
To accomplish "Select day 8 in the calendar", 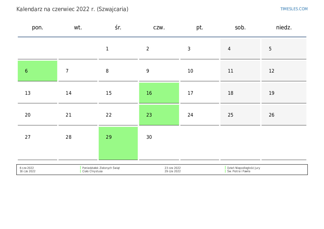I will [118, 71].
